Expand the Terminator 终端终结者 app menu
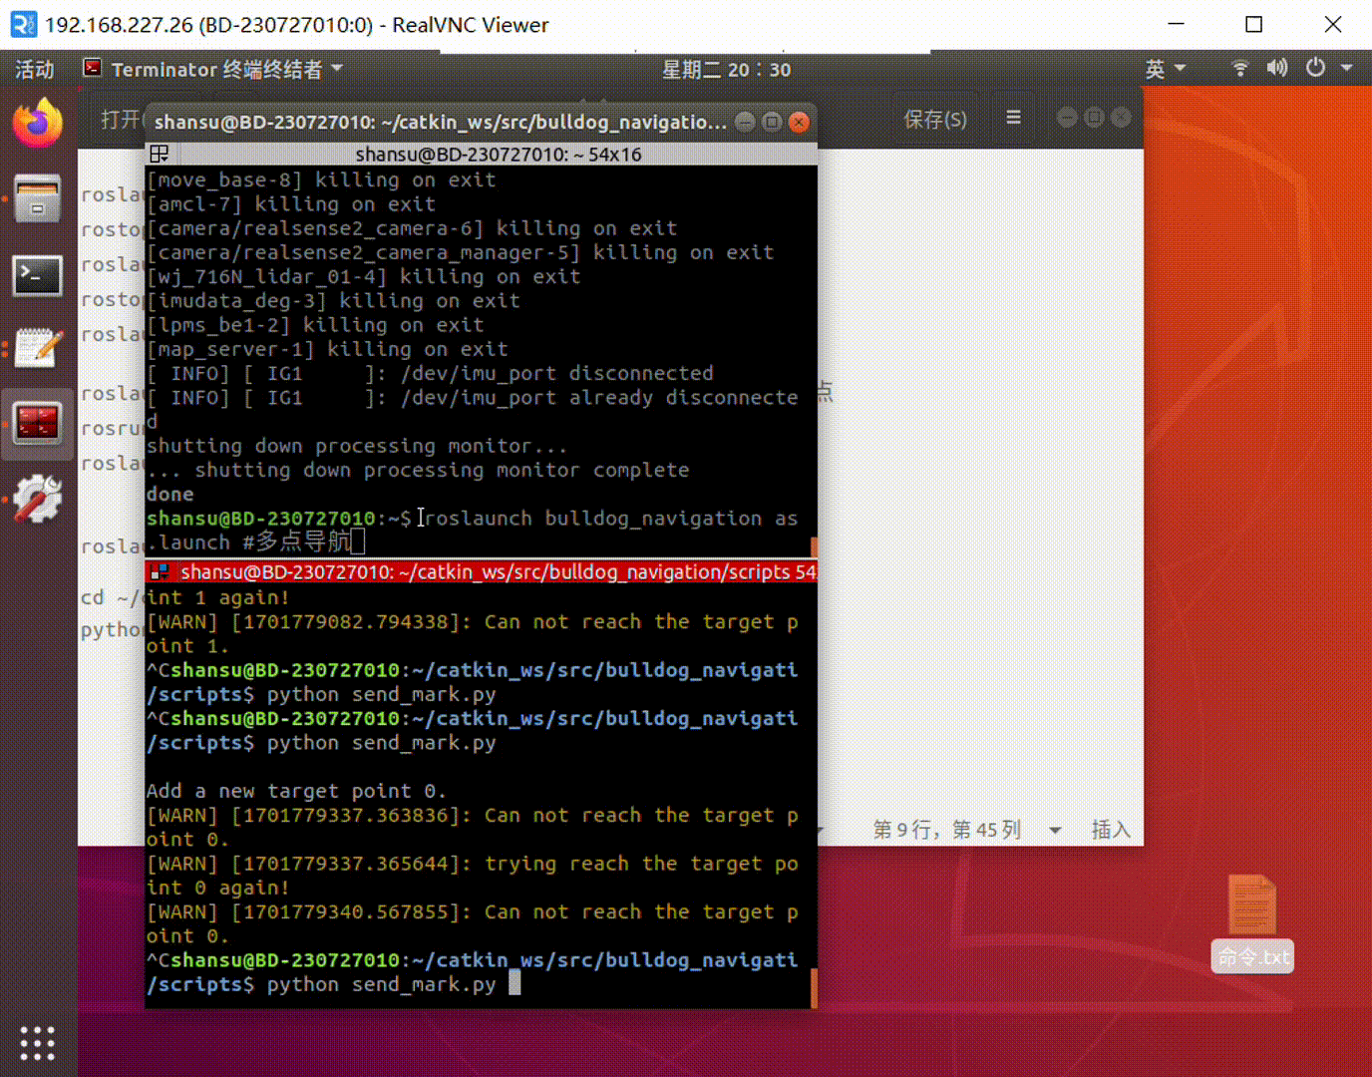Image resolution: width=1372 pixels, height=1077 pixels. click(214, 69)
